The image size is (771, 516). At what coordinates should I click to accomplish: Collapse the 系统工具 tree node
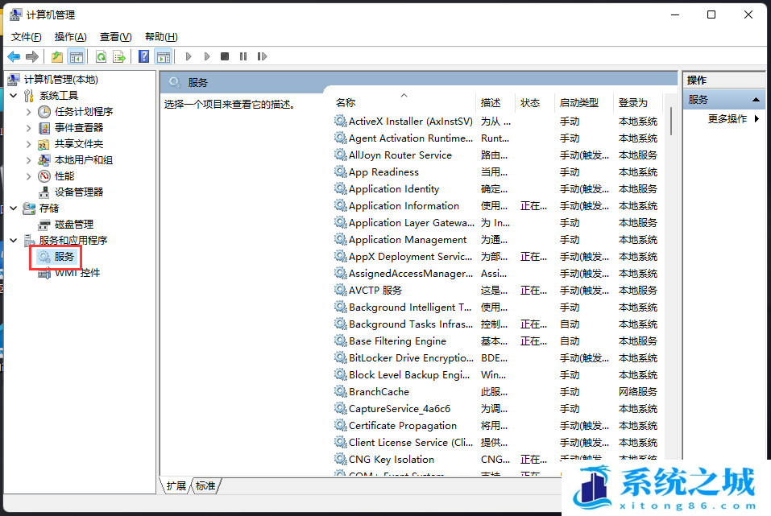tap(14, 96)
